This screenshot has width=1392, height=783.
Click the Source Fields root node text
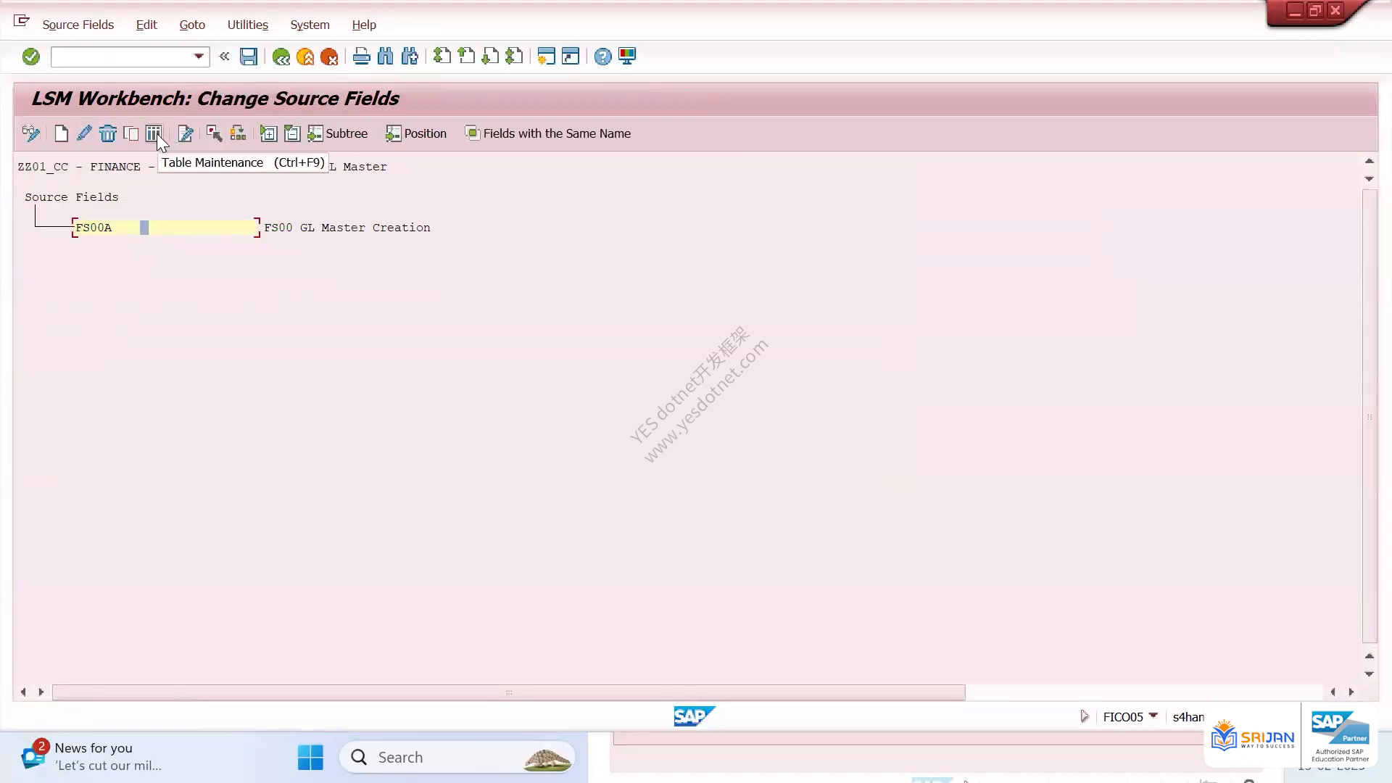pyautogui.click(x=72, y=197)
